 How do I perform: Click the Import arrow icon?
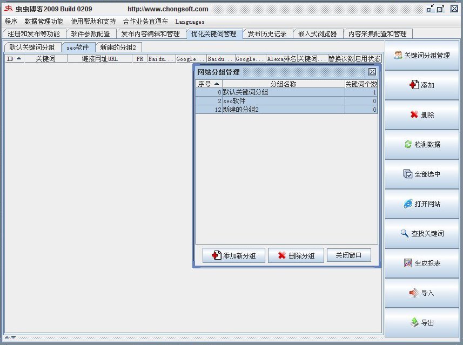414,293
